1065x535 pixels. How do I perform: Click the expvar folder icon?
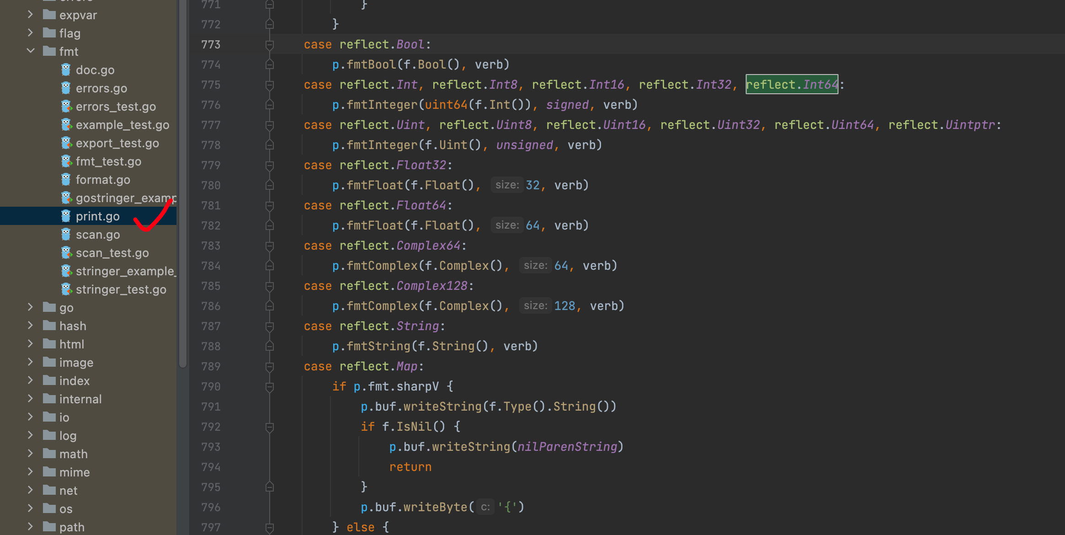[49, 15]
